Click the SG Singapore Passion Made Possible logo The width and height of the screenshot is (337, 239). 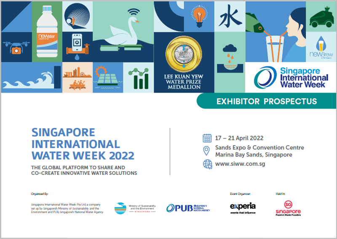click(288, 208)
